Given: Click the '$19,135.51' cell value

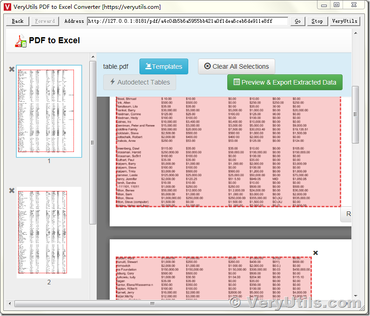Looking at the screenshot, I should [x=300, y=129].
